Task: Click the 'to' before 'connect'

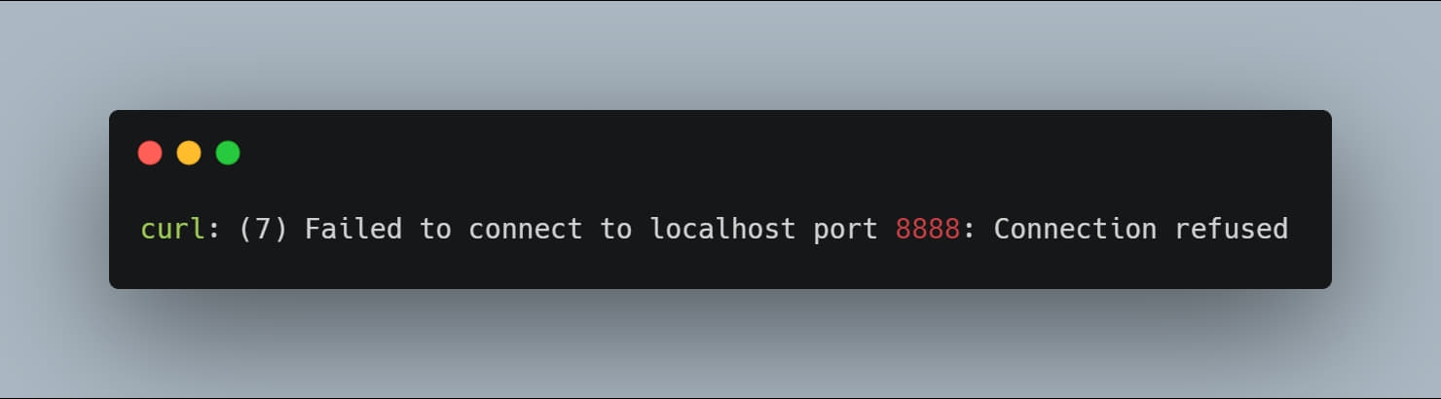Action: click(435, 230)
